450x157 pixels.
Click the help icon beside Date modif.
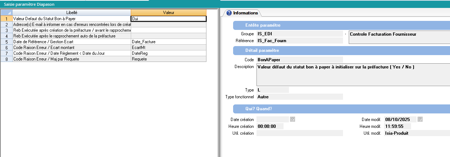[x=420, y=120]
